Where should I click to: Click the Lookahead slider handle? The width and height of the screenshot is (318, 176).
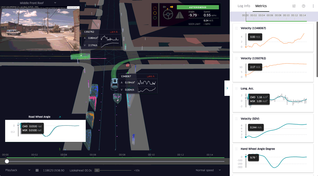(97, 170)
